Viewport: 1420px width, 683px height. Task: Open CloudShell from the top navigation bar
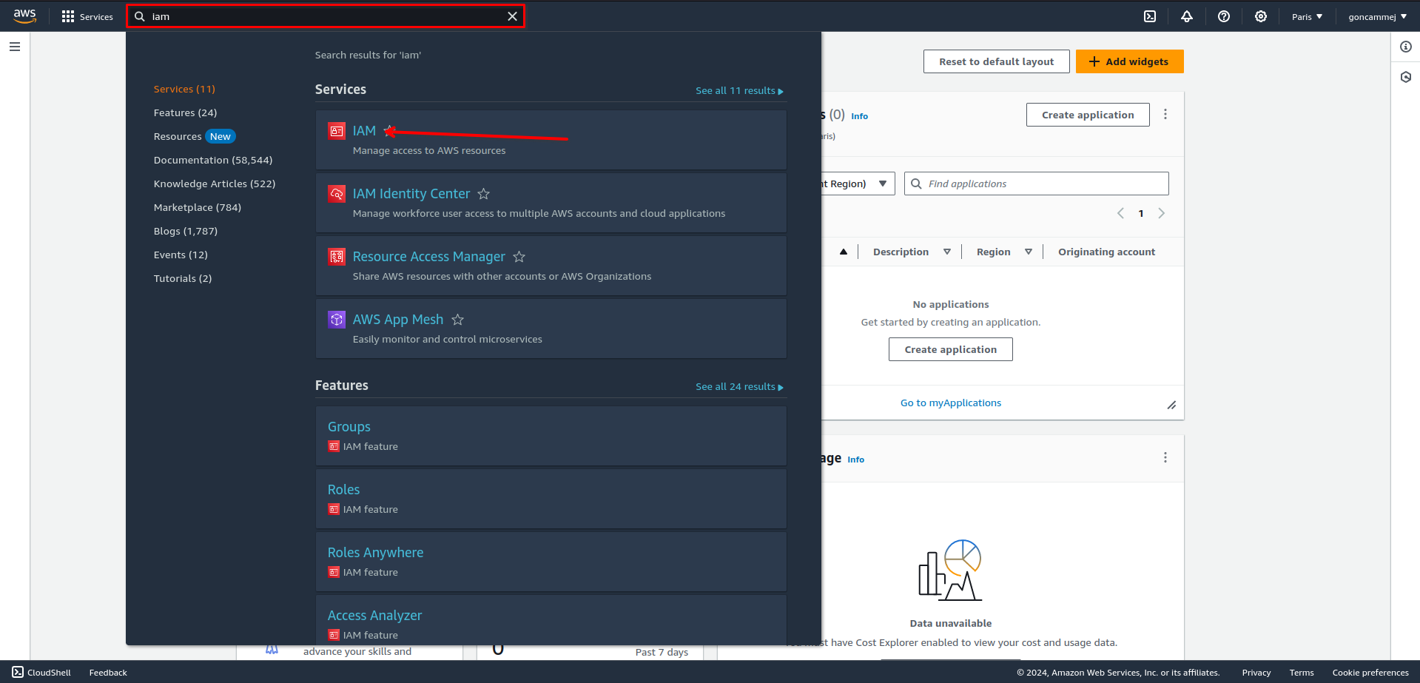click(x=1150, y=16)
